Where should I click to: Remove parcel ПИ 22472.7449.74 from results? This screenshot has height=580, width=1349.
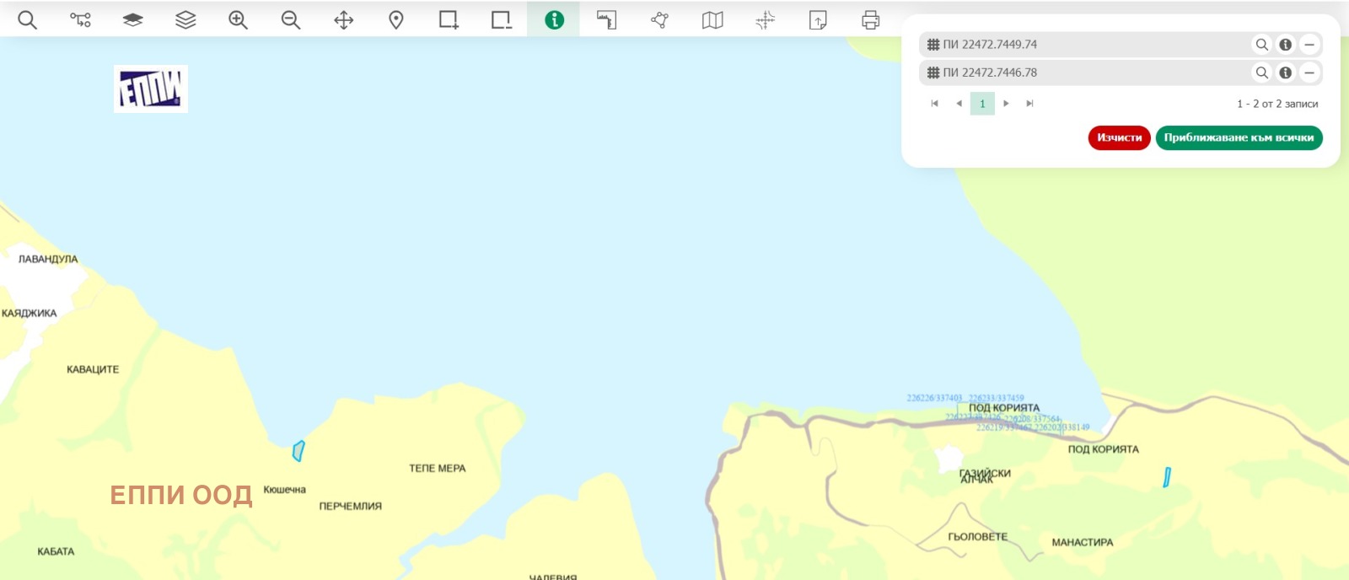pyautogui.click(x=1309, y=45)
